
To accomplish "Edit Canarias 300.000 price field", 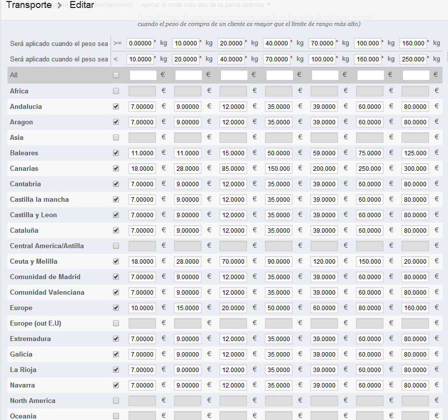I will coord(415,169).
